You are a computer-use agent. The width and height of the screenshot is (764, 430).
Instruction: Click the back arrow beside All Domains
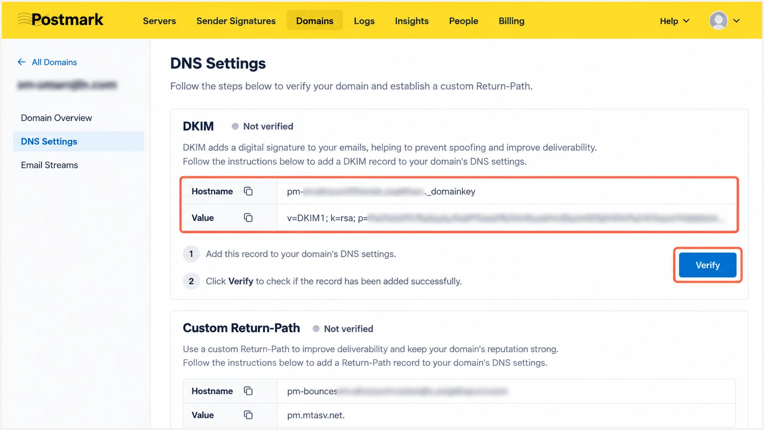coord(21,62)
